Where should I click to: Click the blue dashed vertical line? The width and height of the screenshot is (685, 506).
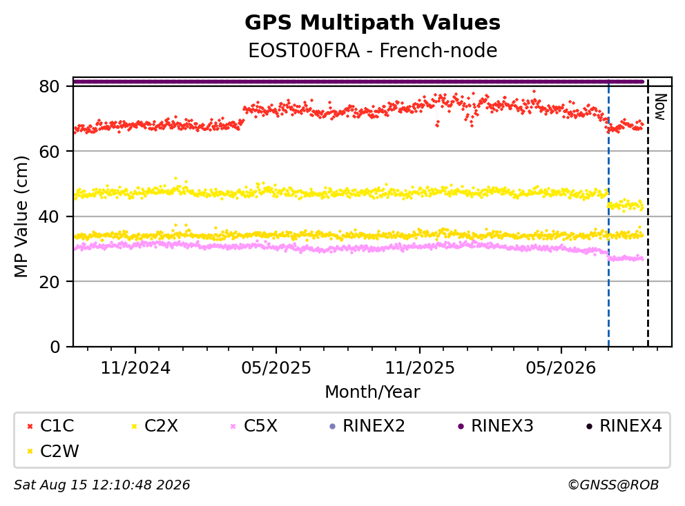click(608, 214)
